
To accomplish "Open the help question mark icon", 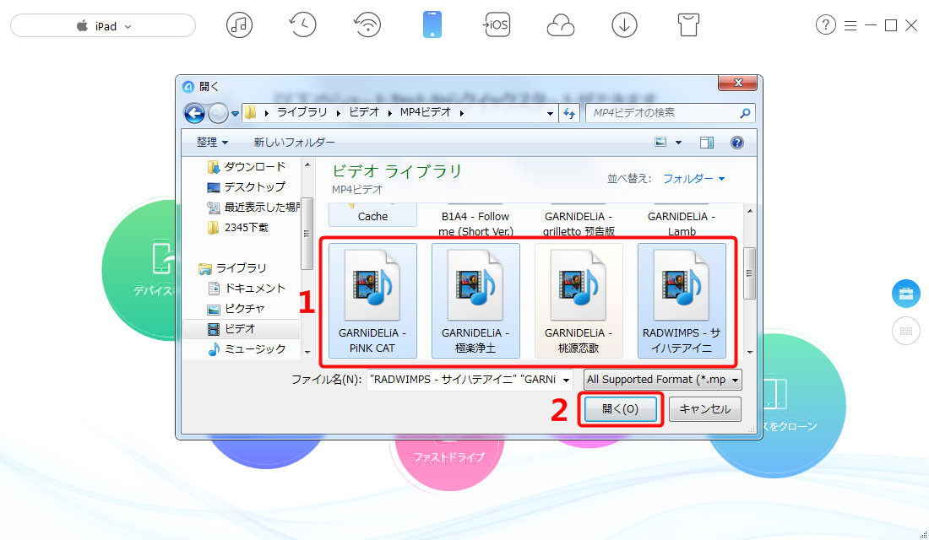I will click(825, 24).
